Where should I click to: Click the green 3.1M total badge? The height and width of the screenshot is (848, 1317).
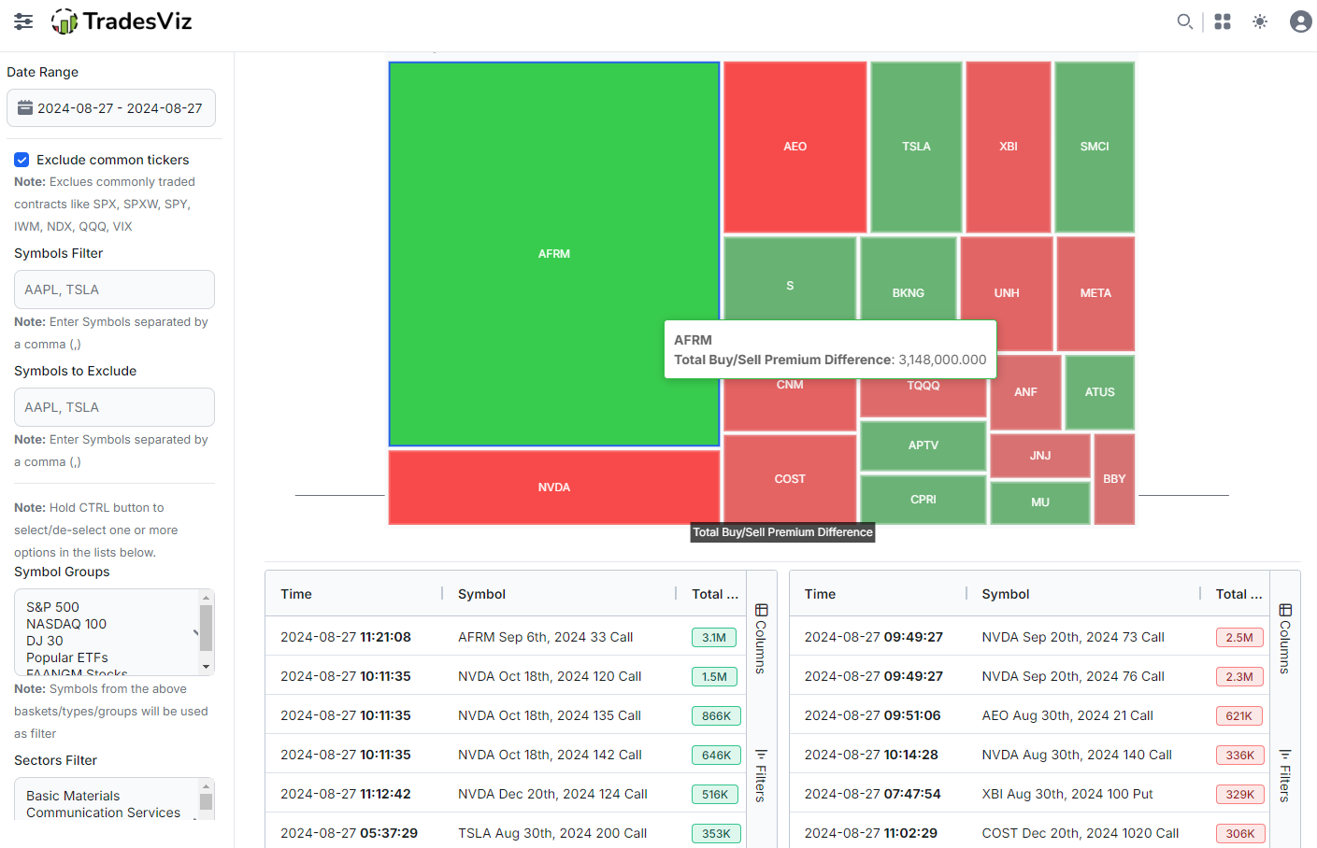pos(714,638)
